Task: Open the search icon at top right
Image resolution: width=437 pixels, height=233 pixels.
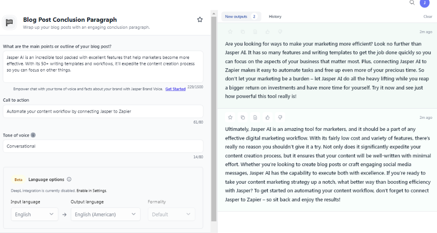Action: click(x=412, y=2)
